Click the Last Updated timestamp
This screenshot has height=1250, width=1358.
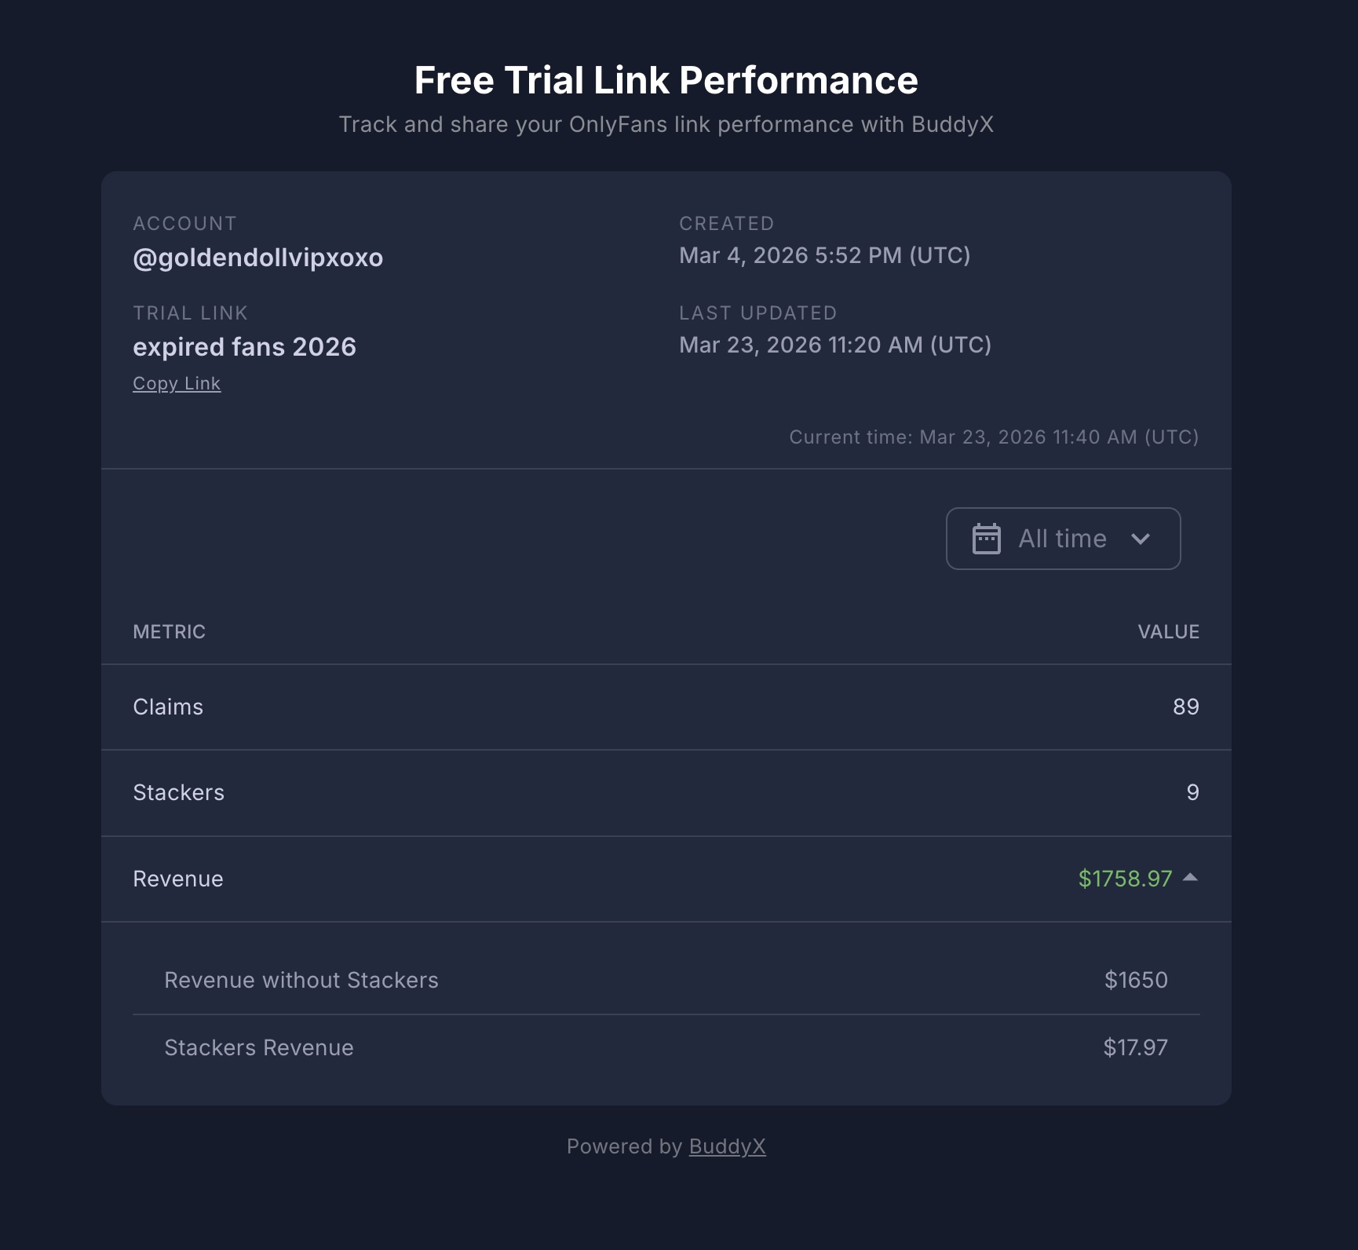[834, 345]
